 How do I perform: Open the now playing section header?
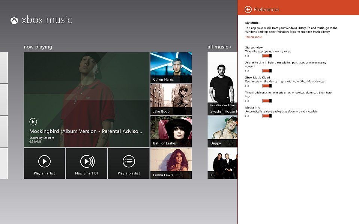[x=38, y=47]
